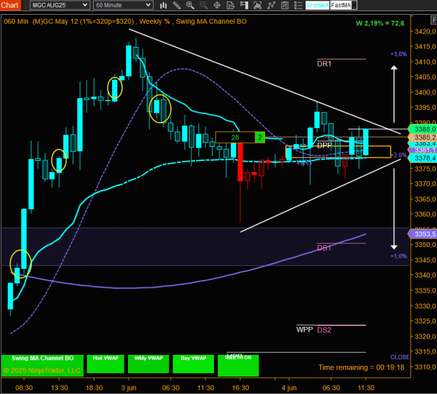Click the +3,0% weekly percent label
437x394 pixels.
(x=399, y=54)
